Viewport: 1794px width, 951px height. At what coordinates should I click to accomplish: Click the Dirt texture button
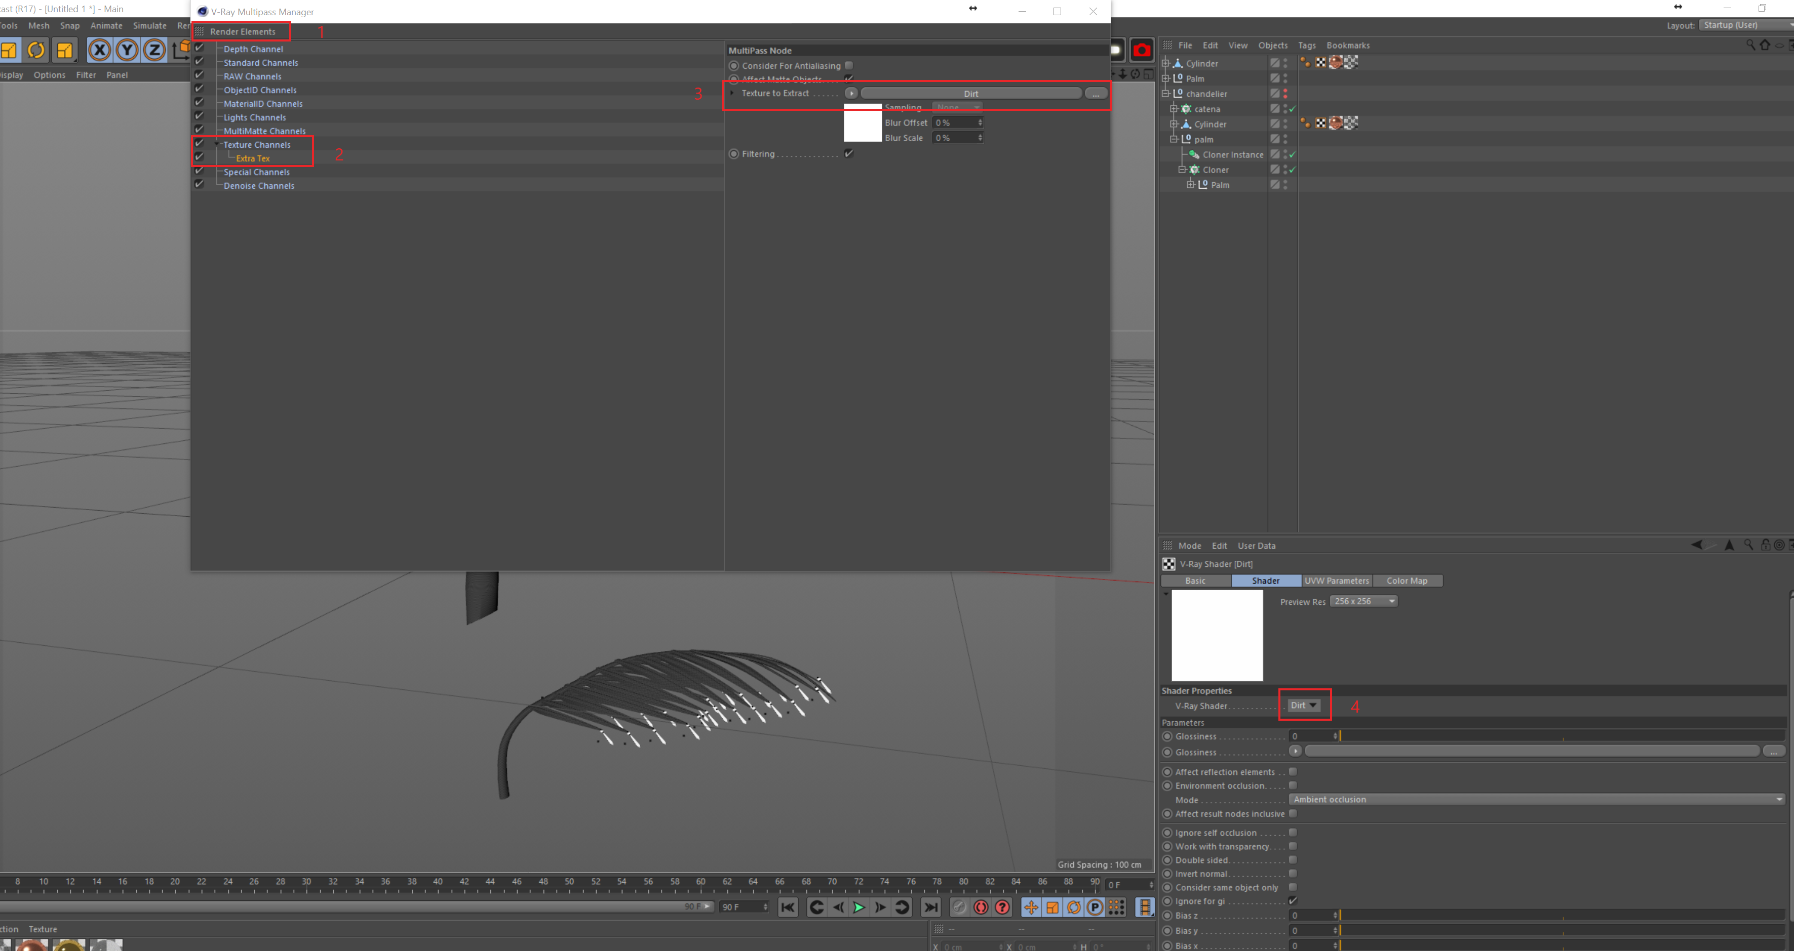(x=971, y=93)
